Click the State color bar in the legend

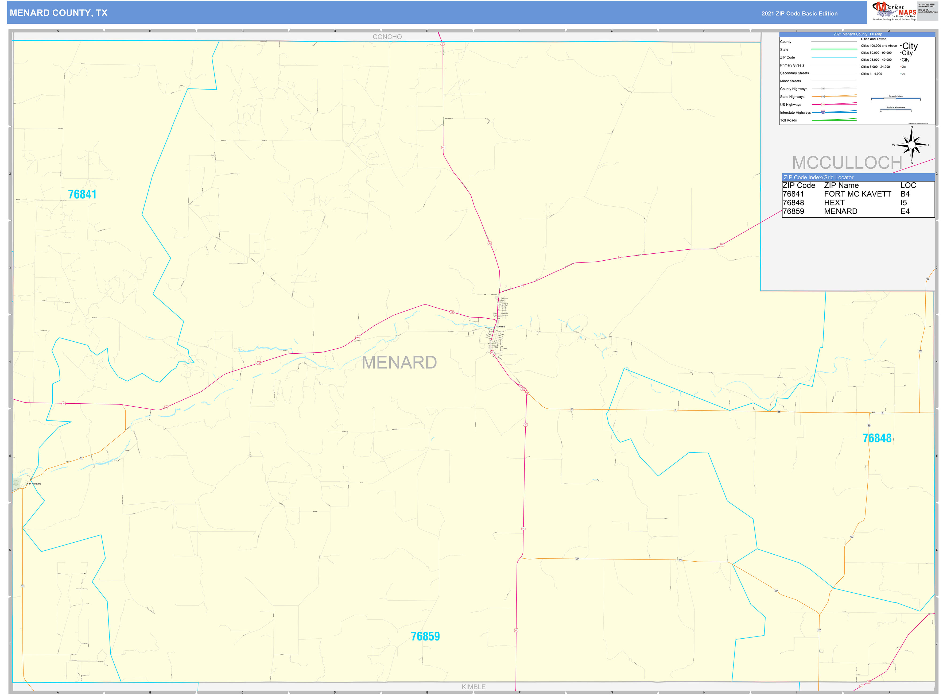tap(831, 50)
